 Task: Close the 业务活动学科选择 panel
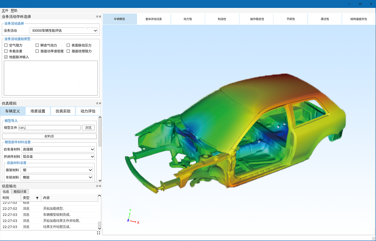coord(100,17)
